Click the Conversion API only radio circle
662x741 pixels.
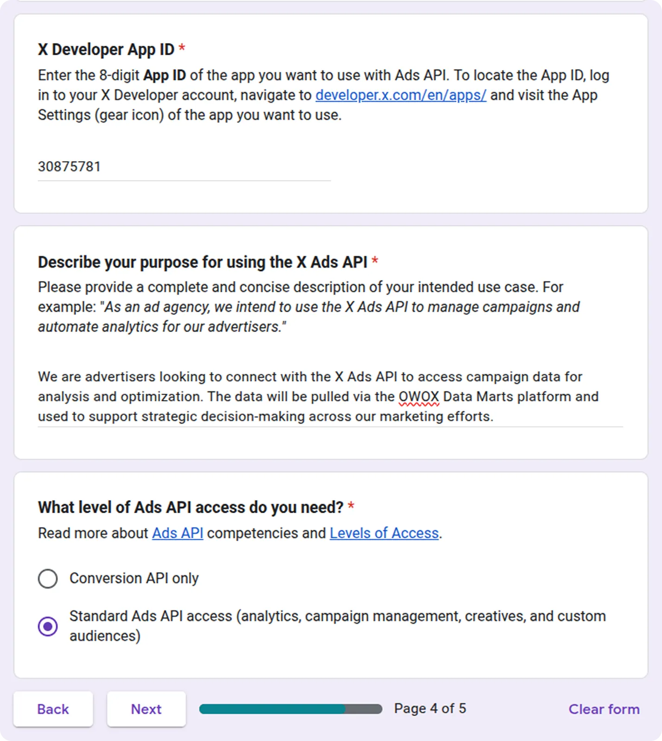(48, 578)
